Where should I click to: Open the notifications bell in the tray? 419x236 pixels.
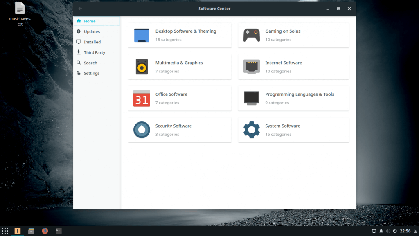click(381, 231)
